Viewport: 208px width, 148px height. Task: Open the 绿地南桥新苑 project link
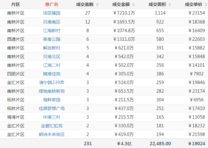pos(52,91)
